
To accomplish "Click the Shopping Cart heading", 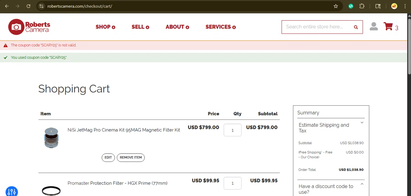I will pos(74,89).
